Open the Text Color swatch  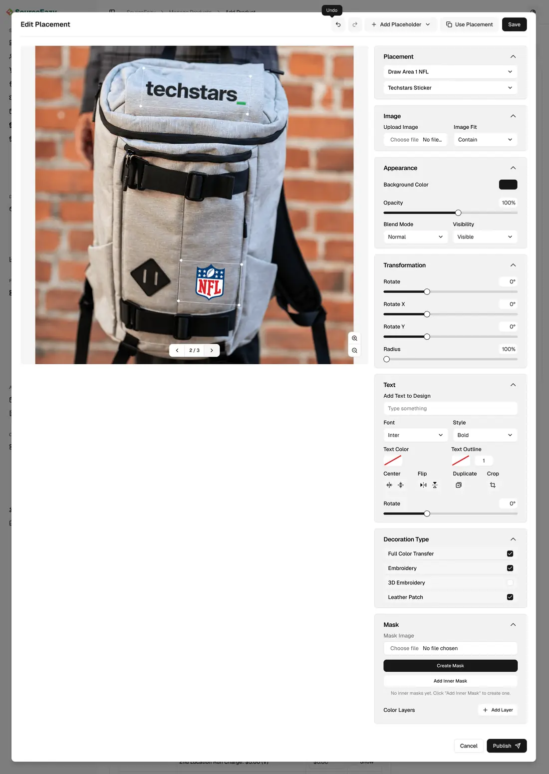pos(393,461)
